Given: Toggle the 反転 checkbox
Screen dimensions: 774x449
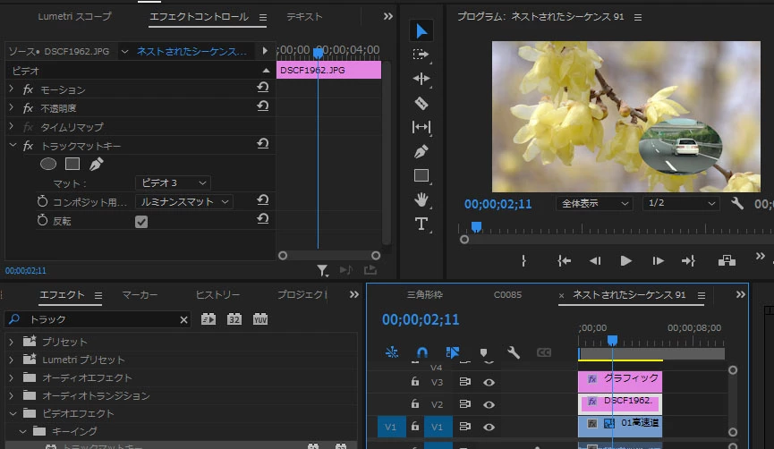Looking at the screenshot, I should (x=141, y=222).
